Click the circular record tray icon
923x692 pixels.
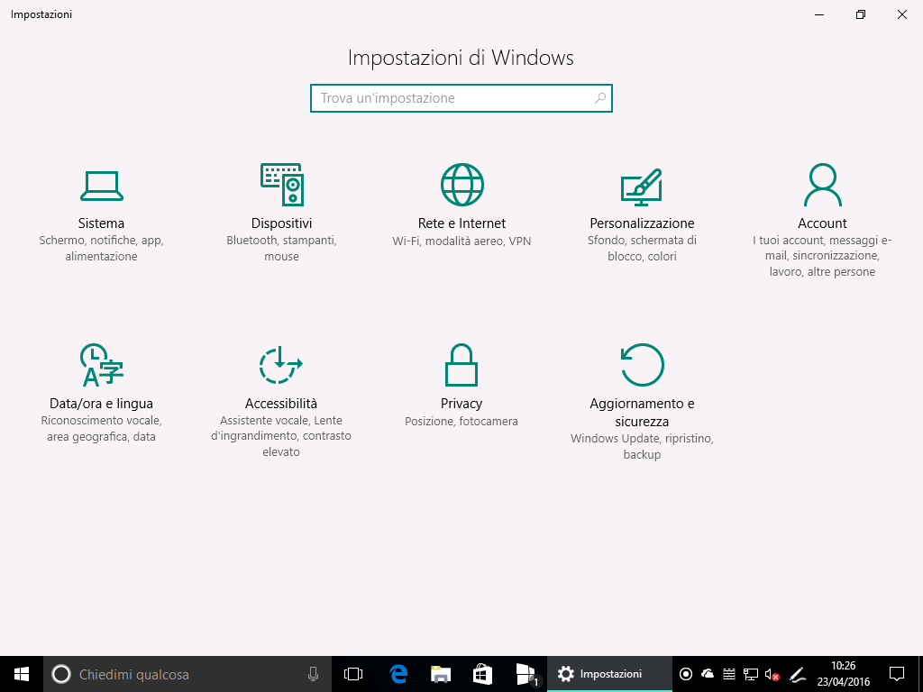(686, 674)
